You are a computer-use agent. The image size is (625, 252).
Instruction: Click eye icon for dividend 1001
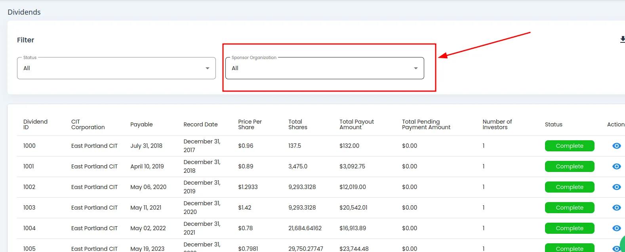tap(616, 166)
